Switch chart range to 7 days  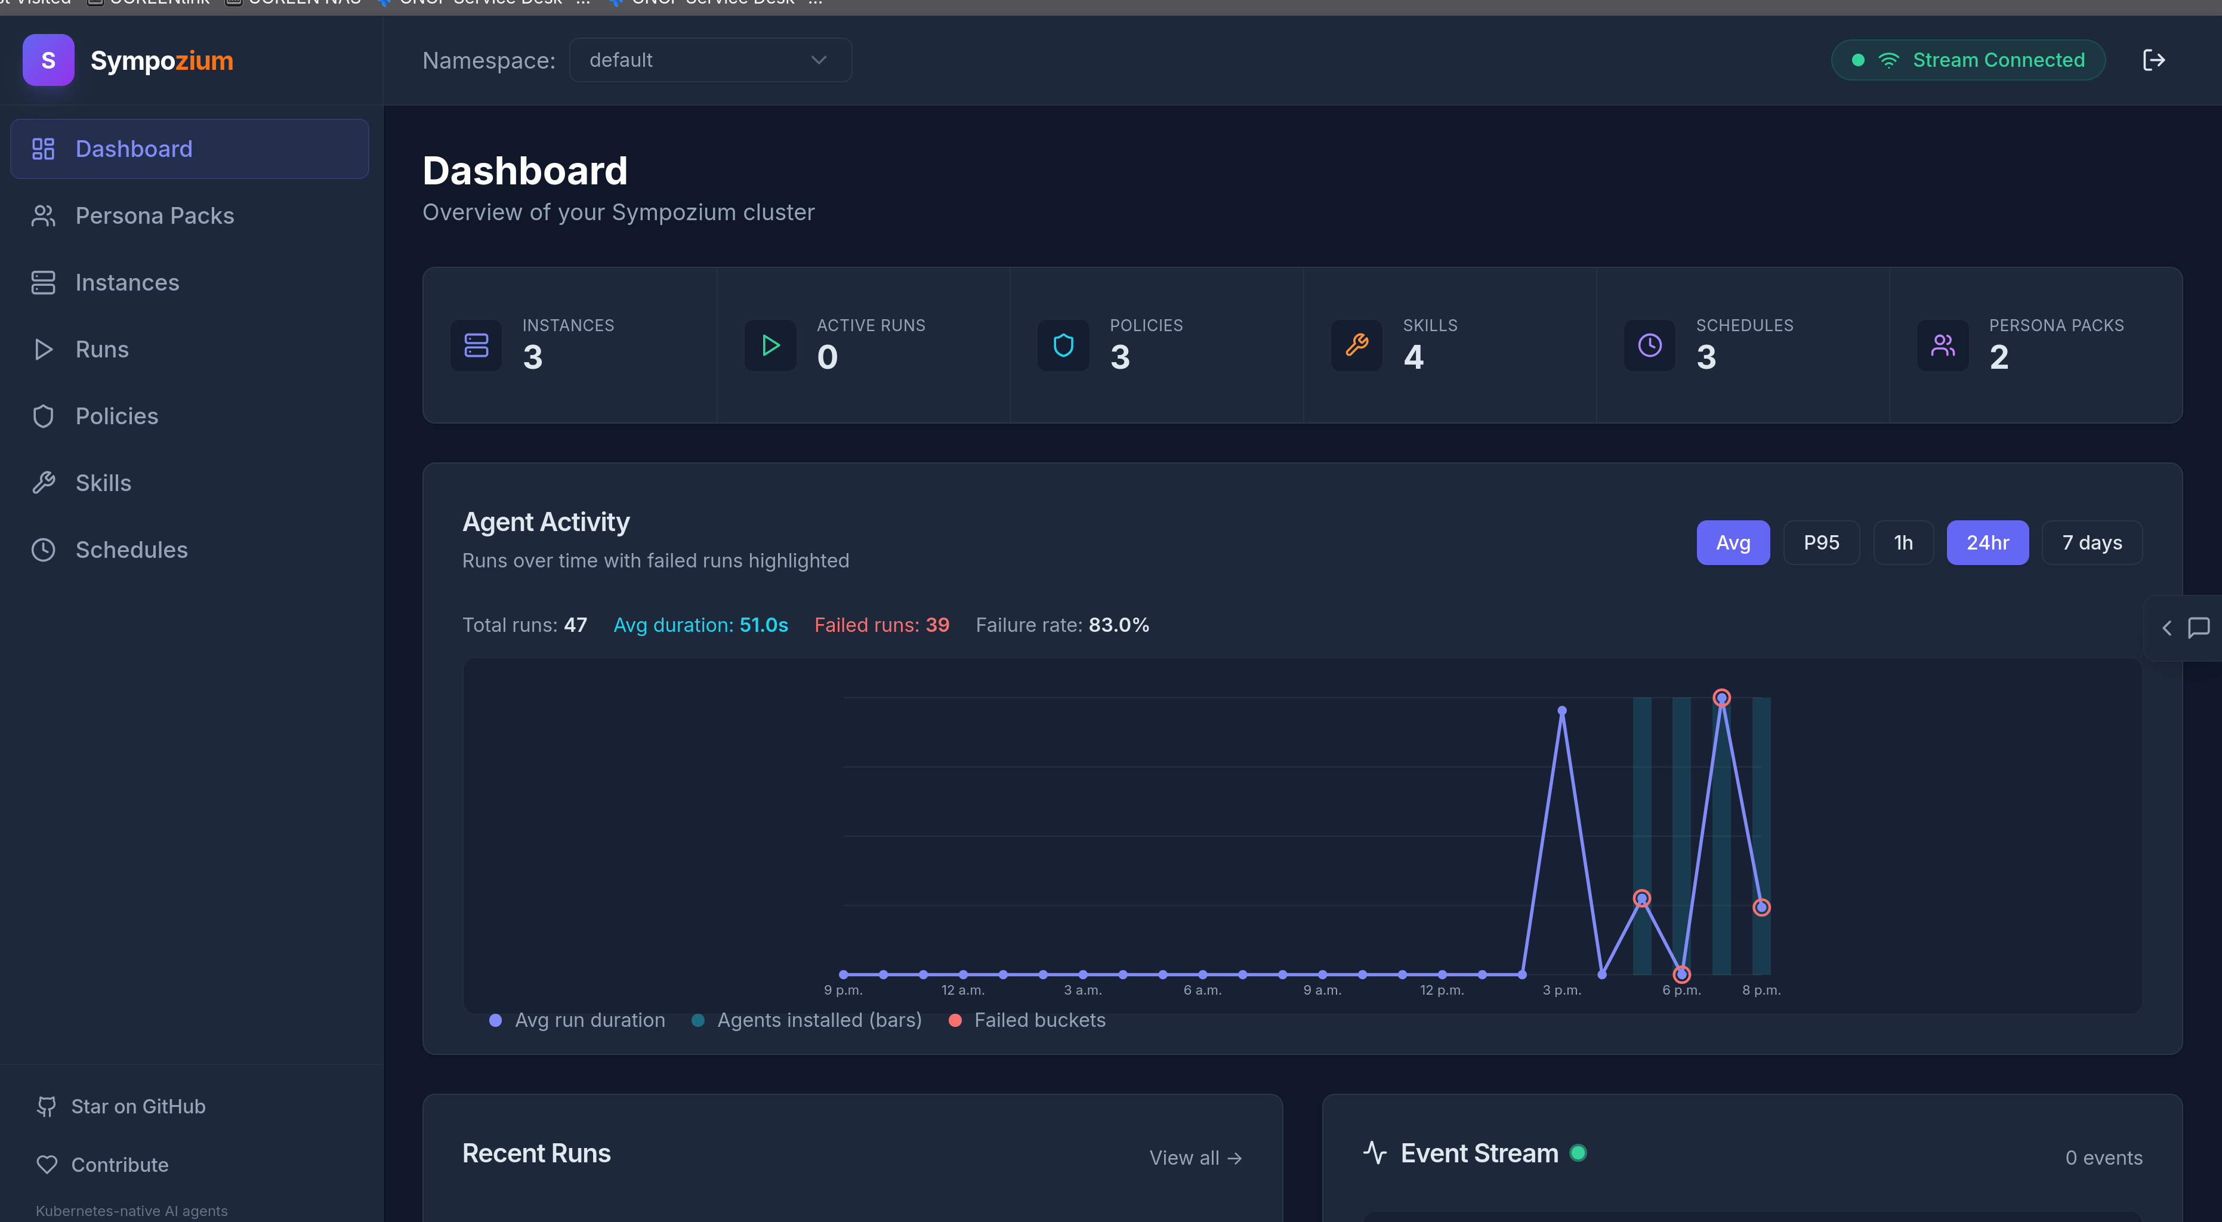[x=2092, y=542]
